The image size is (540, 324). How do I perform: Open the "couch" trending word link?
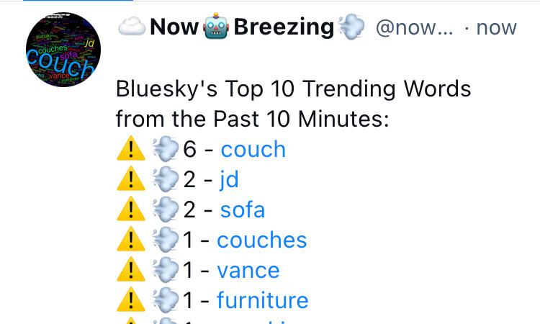[x=253, y=150]
